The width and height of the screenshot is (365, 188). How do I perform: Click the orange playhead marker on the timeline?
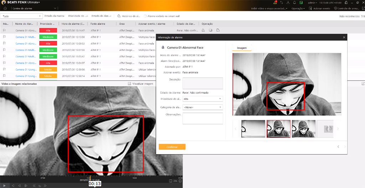[90, 177]
